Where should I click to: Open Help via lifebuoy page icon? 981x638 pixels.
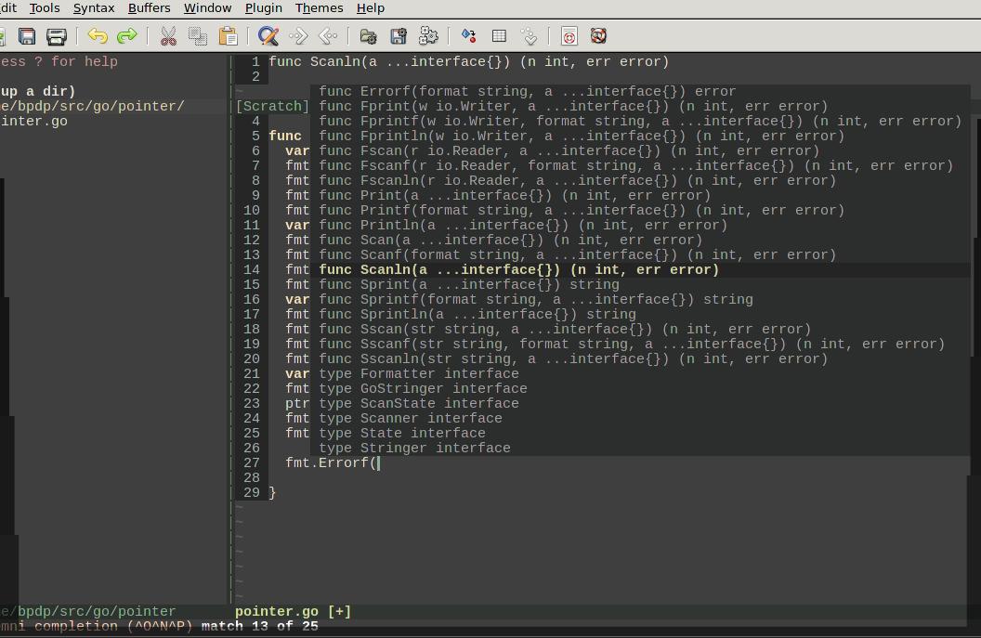569,36
